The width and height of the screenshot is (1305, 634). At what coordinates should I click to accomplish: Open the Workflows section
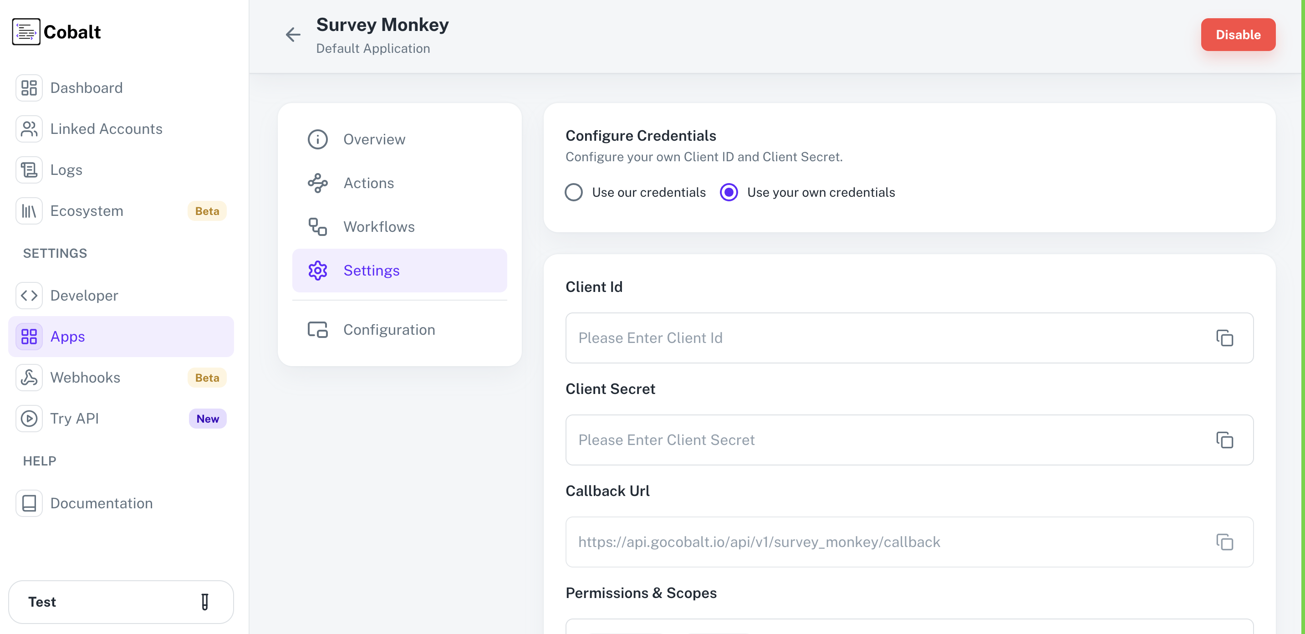click(x=378, y=226)
